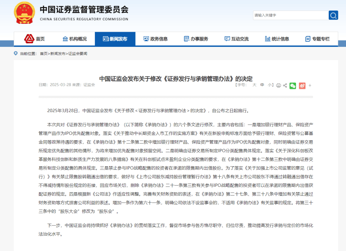This screenshot has height=251, width=346.
Task: Click the date 2025-03-28 text
Action: pyautogui.click(x=61, y=85)
